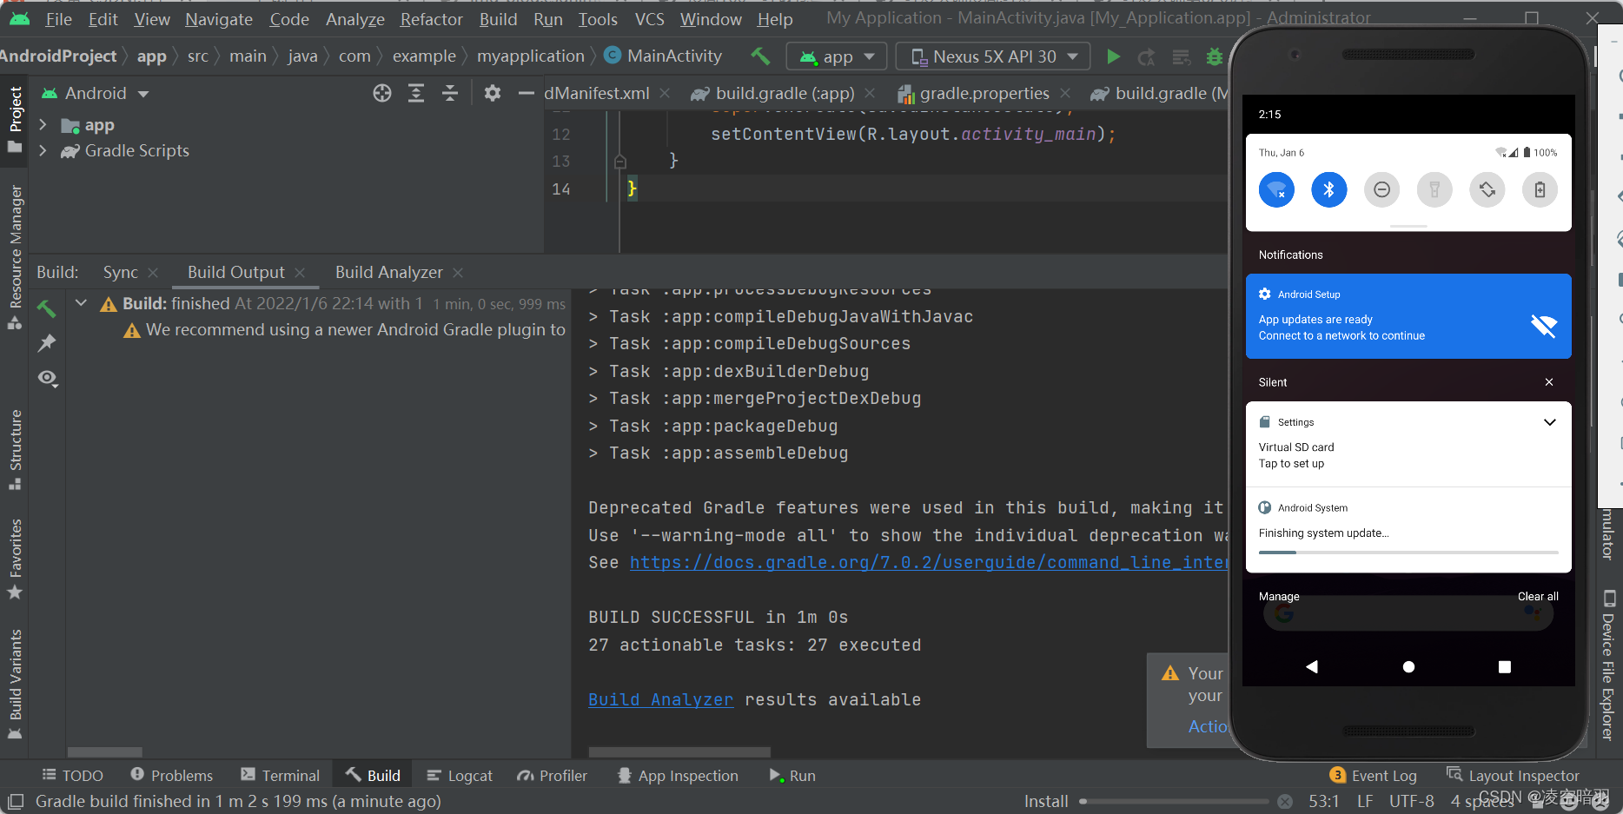Switch to the Build Output tab

235,272
